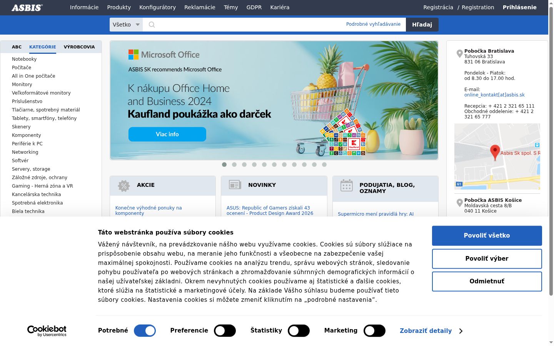Open the Supermicro mení pravidlá hry link
554x346 pixels.
(x=375, y=214)
